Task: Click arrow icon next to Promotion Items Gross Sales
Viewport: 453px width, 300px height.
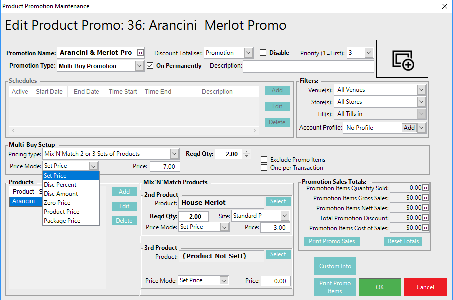Action: pyautogui.click(x=426, y=198)
